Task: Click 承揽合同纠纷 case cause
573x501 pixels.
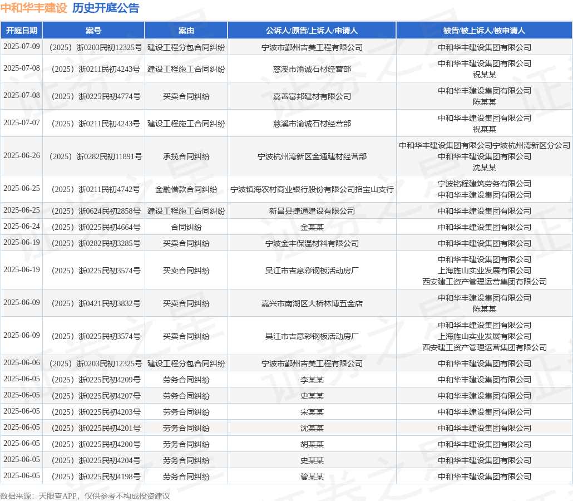Action: (x=186, y=156)
